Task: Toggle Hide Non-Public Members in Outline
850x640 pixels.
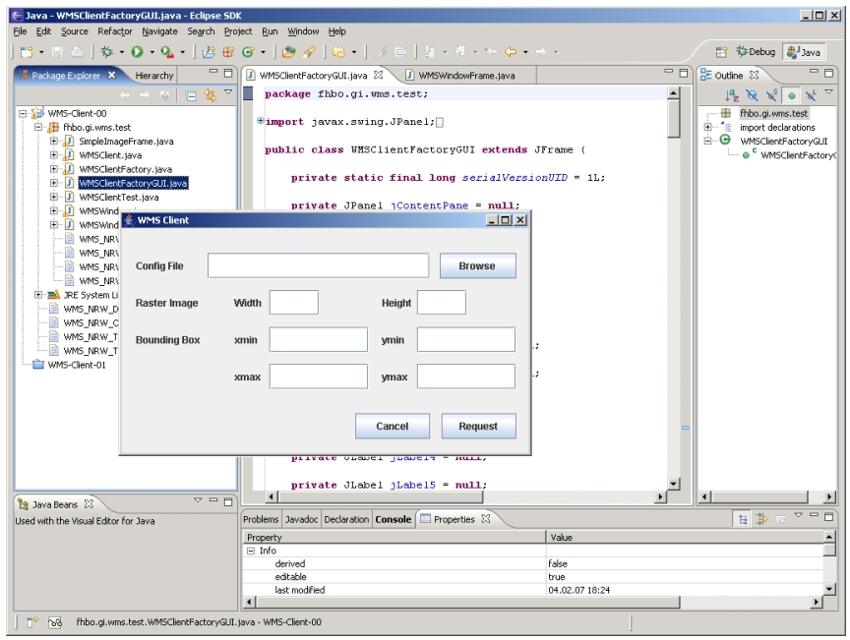Action: tap(791, 96)
